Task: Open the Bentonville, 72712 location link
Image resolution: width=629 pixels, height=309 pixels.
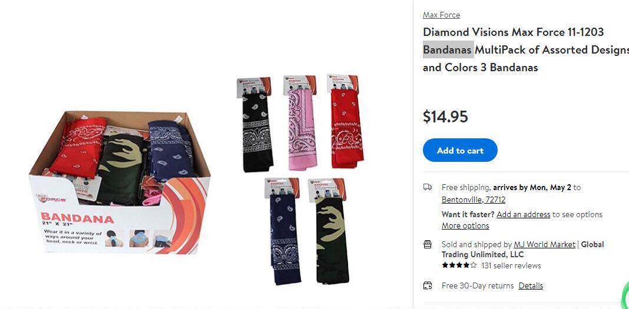Action: [x=474, y=200]
